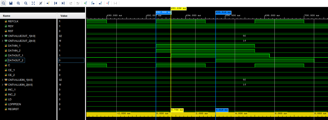The image size is (328, 120).
Task: Zoom out of the waveform
Action: click(x=26, y=3)
